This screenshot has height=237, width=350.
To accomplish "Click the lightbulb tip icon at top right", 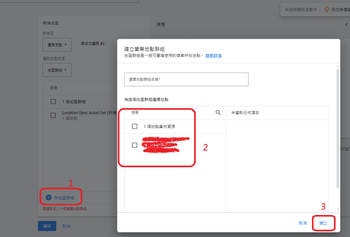I will pos(326,9).
